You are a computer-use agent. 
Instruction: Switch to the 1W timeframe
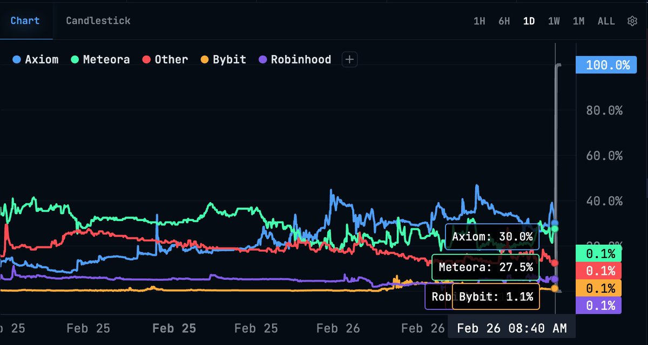pos(553,20)
